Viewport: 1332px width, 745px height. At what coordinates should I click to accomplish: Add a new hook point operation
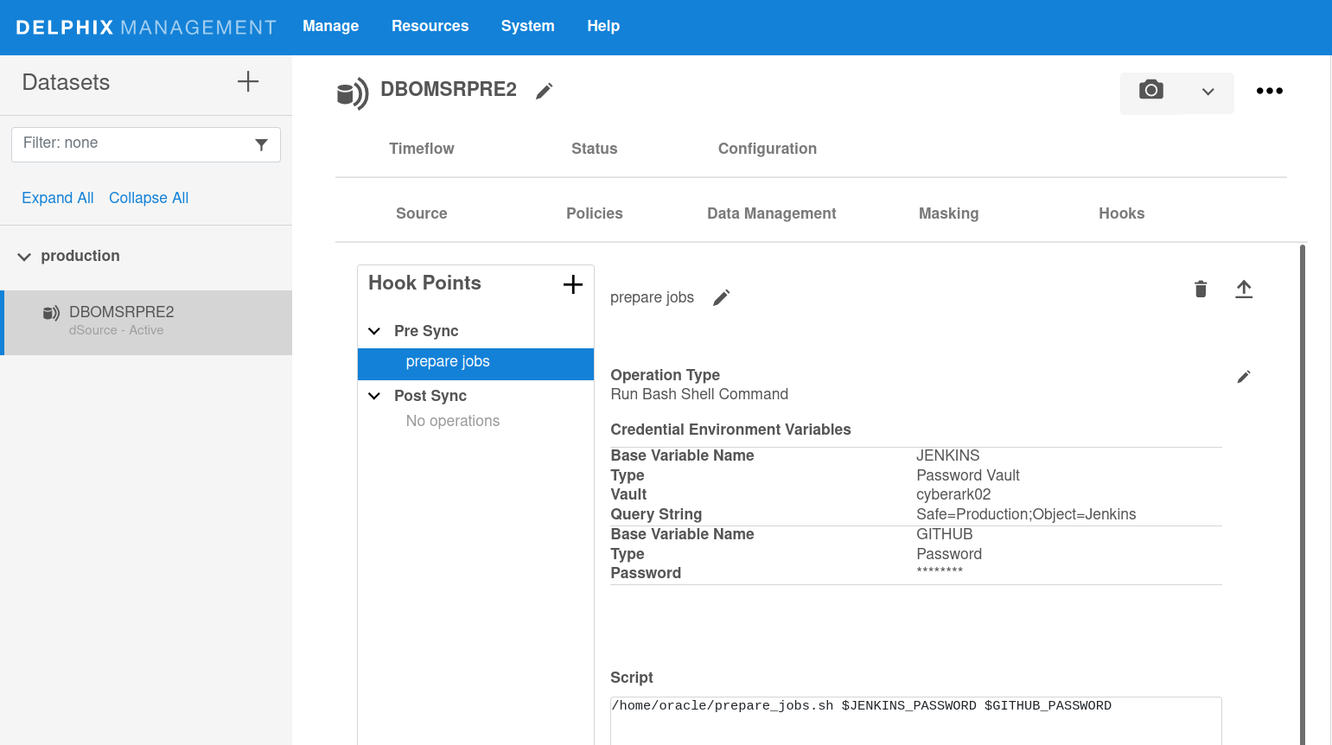point(572,284)
